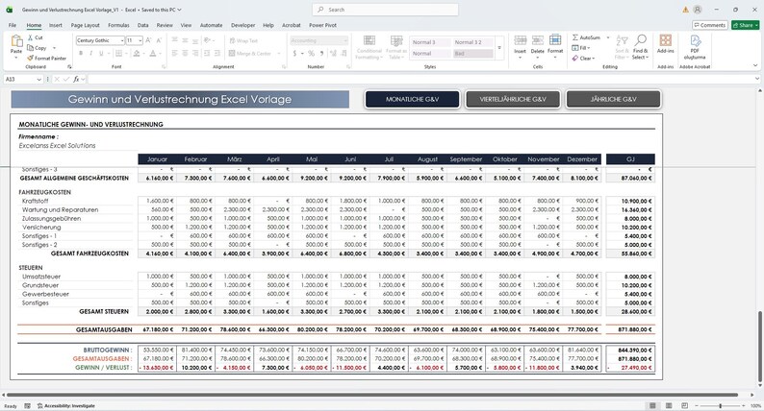Viewport: 764px width, 411px height.
Task: Click the zoom slider handle
Action: click(x=720, y=405)
